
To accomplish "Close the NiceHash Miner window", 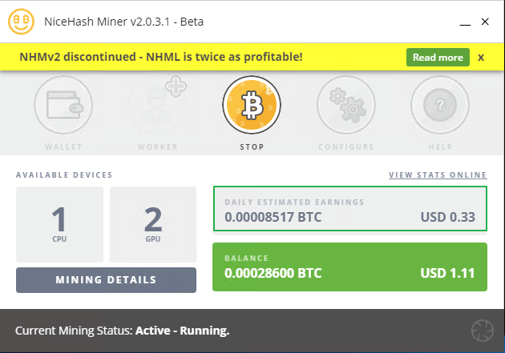I will pos(485,22).
